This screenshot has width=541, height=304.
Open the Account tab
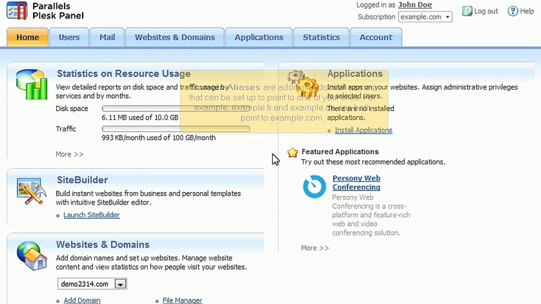(x=376, y=37)
